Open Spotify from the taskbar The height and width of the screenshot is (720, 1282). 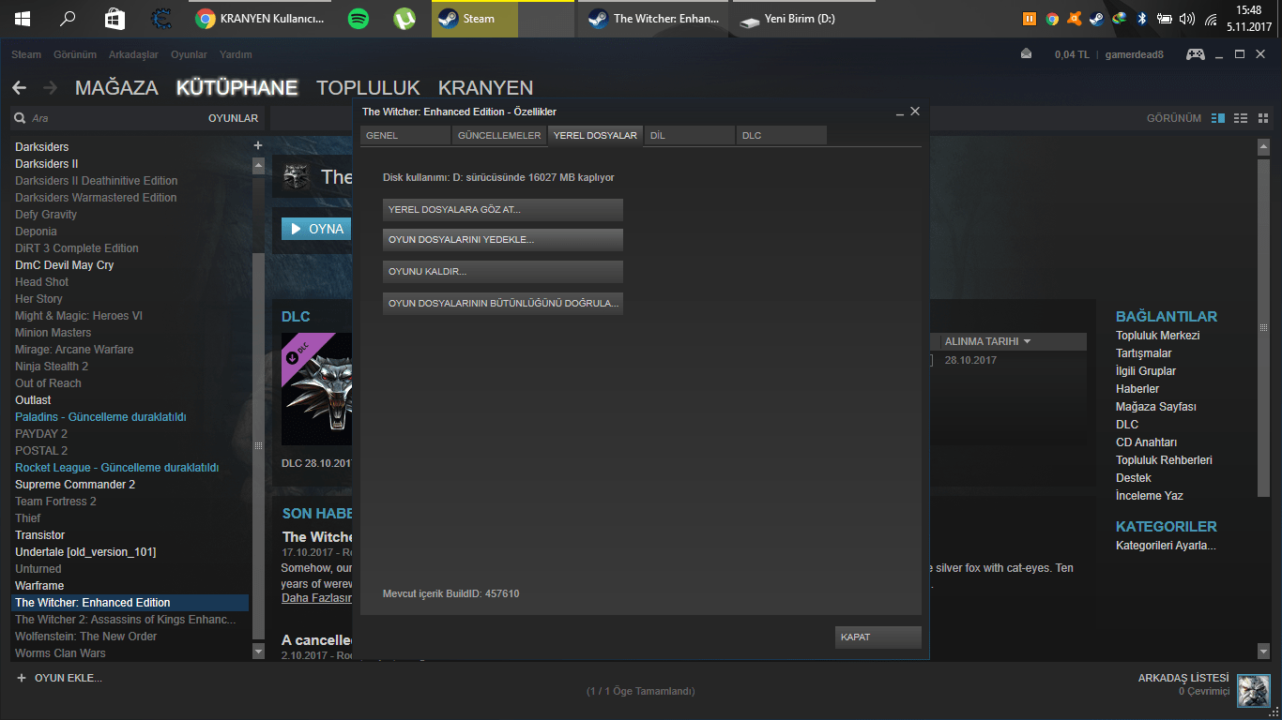(x=358, y=19)
